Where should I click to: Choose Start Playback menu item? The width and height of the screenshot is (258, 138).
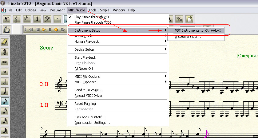(x=118, y=57)
